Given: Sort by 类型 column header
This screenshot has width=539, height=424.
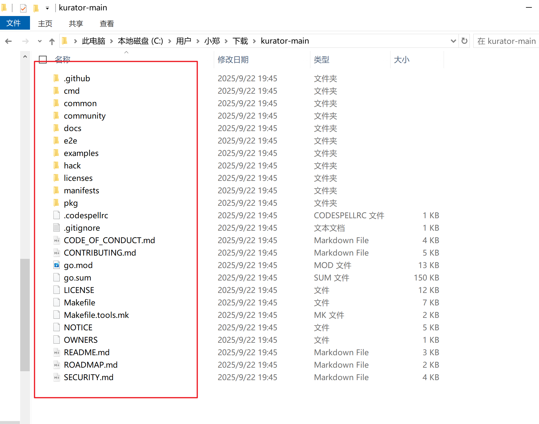Looking at the screenshot, I should point(322,60).
